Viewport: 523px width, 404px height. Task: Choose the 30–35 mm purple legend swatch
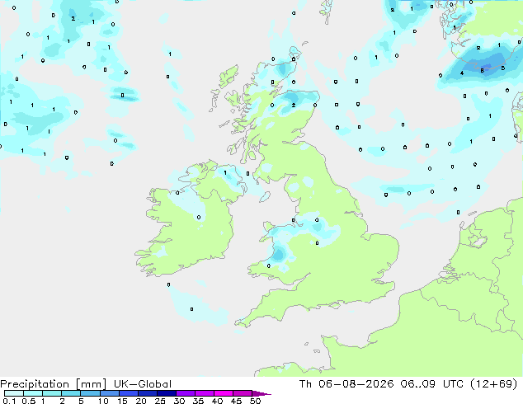click(186, 393)
